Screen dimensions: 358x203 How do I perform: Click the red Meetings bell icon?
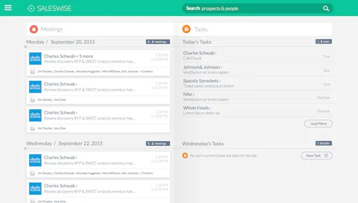(34, 29)
